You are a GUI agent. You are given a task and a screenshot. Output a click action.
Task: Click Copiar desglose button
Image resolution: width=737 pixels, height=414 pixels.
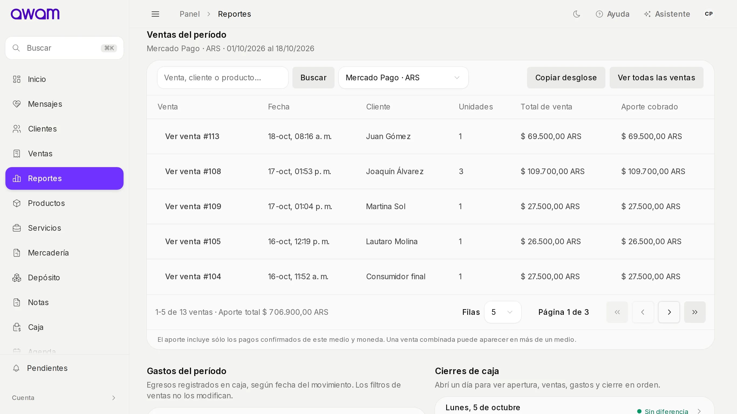[x=566, y=78]
